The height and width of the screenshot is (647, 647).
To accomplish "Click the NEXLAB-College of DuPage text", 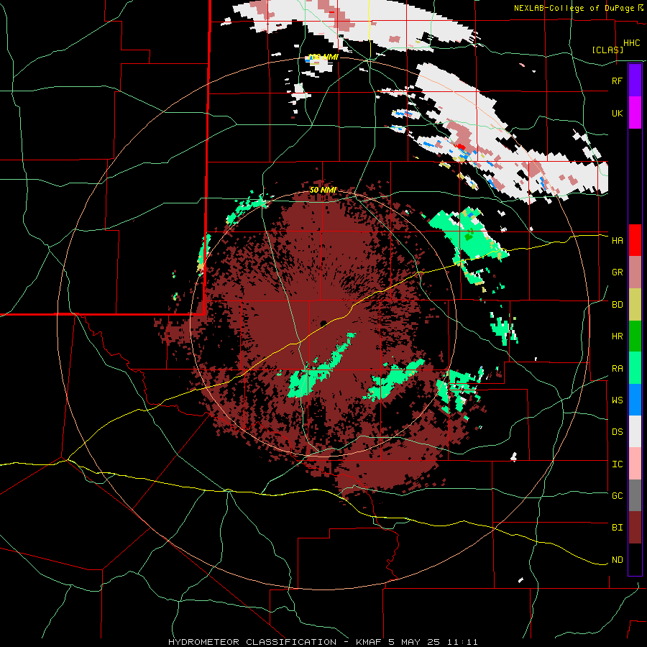I will (x=575, y=8).
